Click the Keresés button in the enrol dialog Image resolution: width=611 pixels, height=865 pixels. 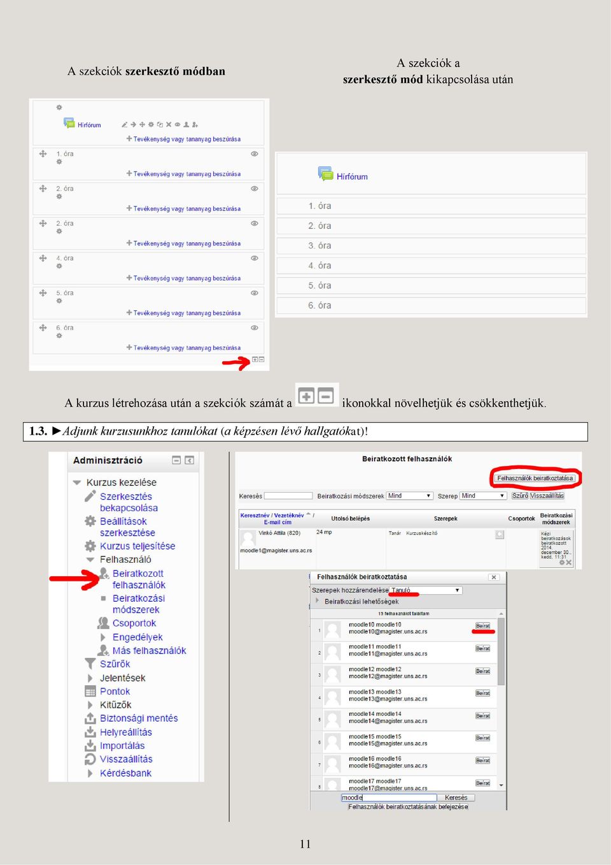(456, 797)
